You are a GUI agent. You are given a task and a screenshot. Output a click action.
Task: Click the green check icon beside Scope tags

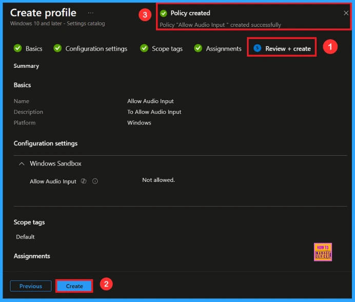click(x=144, y=48)
